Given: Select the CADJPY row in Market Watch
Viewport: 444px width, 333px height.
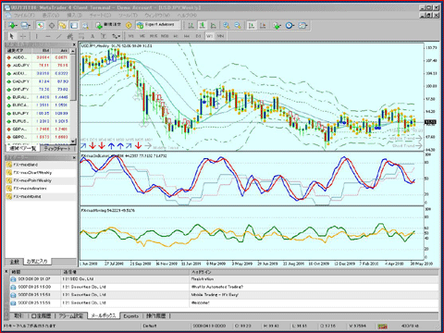Looking at the screenshot, I should 38,81.
